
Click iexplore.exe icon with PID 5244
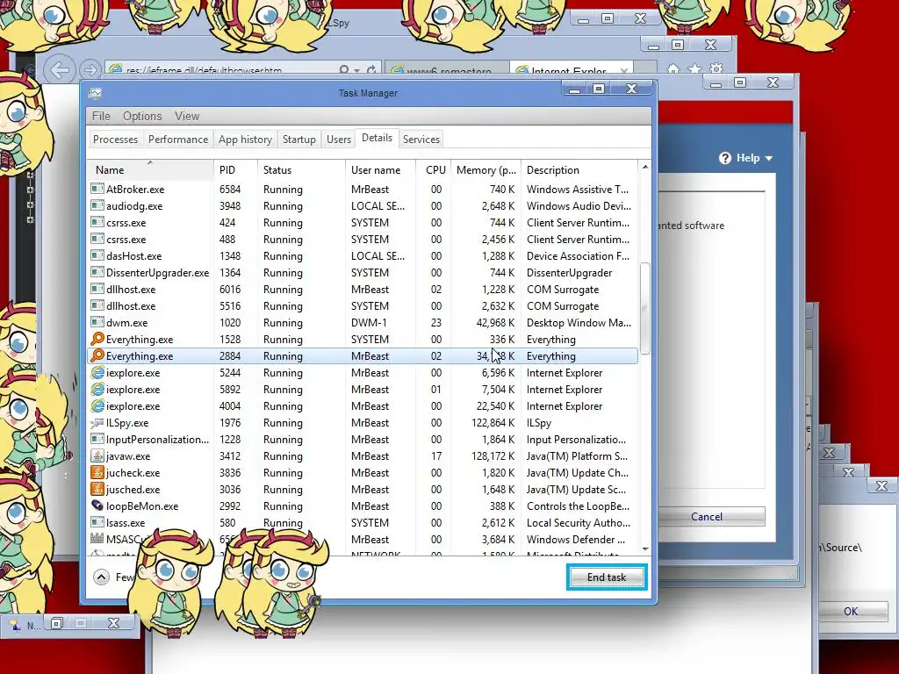97,372
